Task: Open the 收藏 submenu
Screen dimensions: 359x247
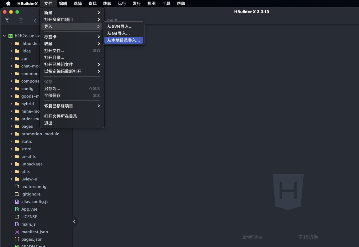Action: coord(72,44)
